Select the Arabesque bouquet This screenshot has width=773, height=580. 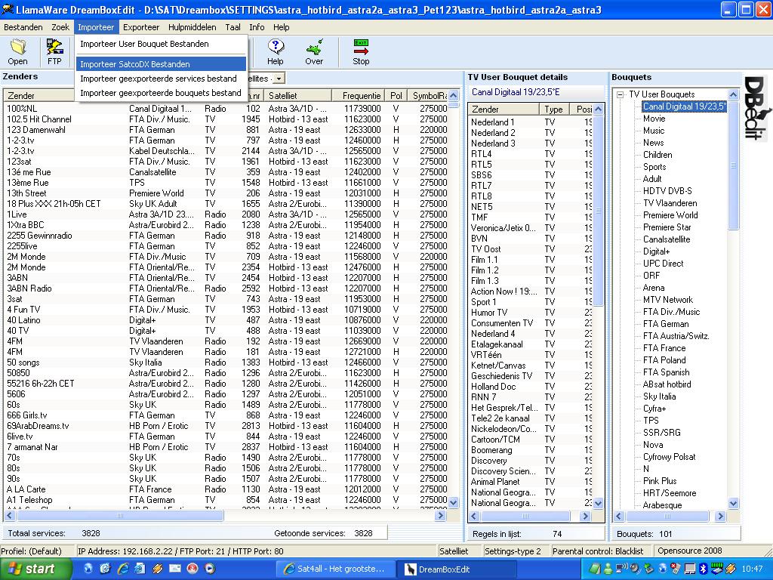(x=662, y=505)
